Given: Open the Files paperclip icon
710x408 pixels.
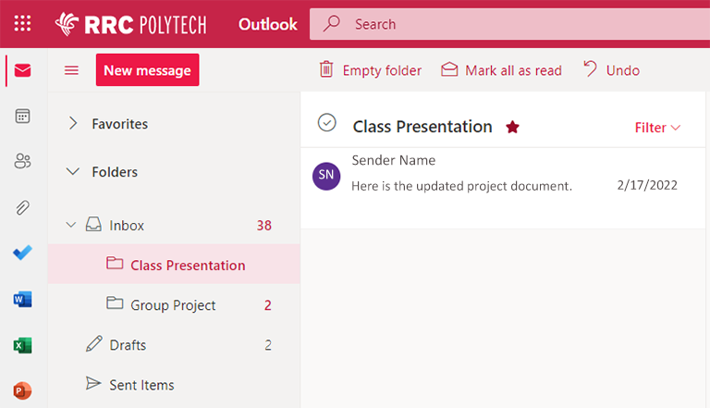Looking at the screenshot, I should [x=22, y=207].
